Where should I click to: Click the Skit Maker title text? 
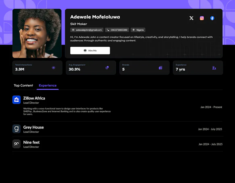pyautogui.click(x=78, y=24)
